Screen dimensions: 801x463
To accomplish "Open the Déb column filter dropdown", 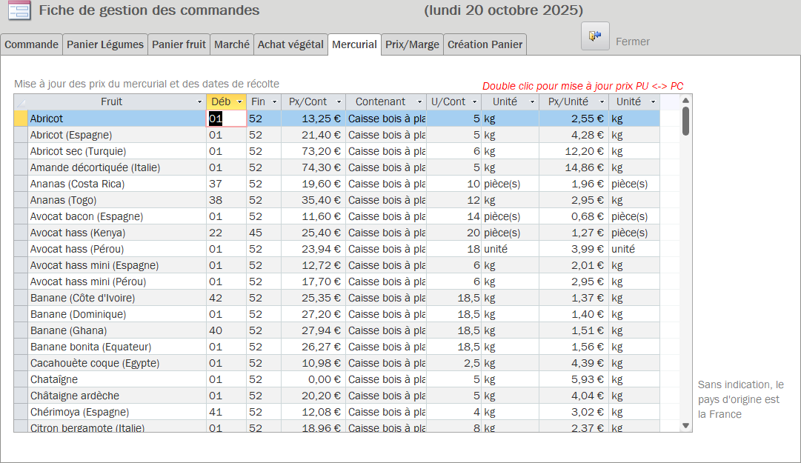I will tap(239, 102).
